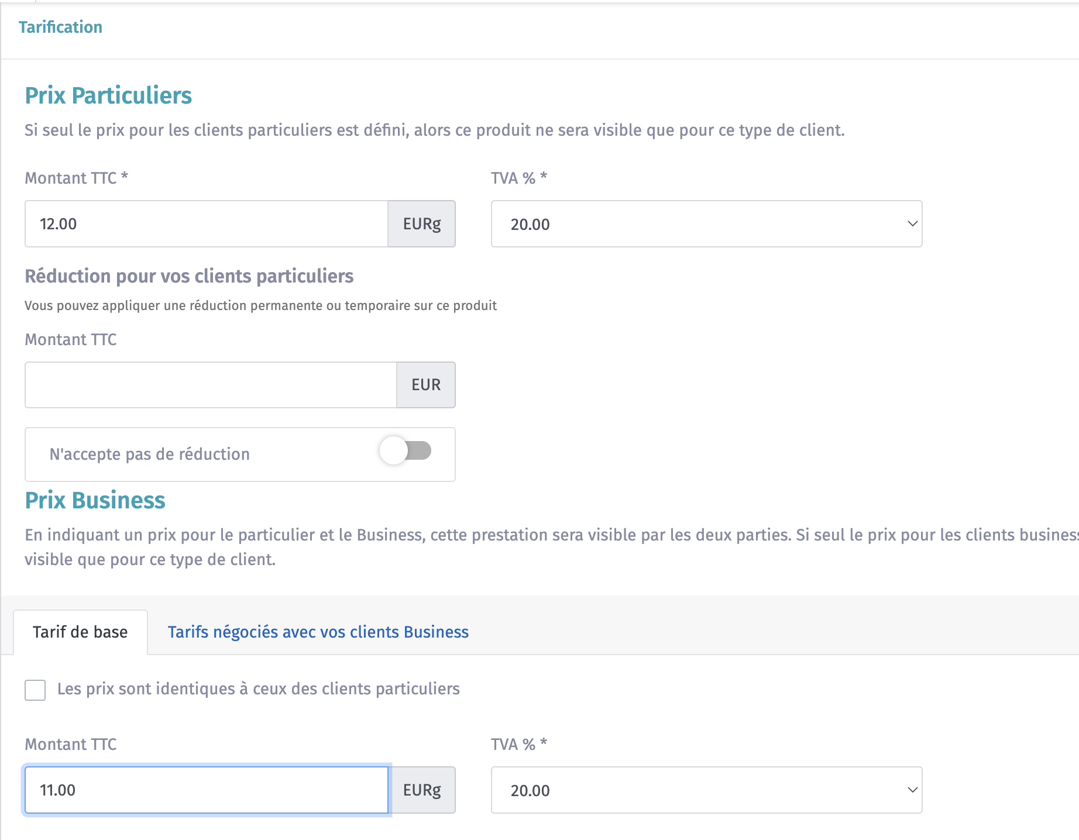The image size is (1079, 840).
Task: Click the Montant TTC * label under Prix Particuliers
Action: coord(76,178)
